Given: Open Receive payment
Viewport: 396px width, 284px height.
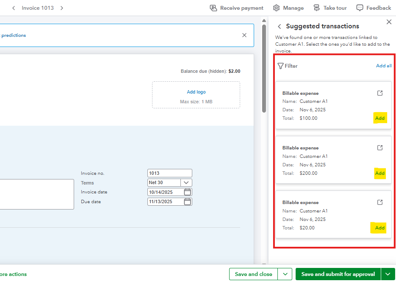Looking at the screenshot, I should click(x=237, y=8).
